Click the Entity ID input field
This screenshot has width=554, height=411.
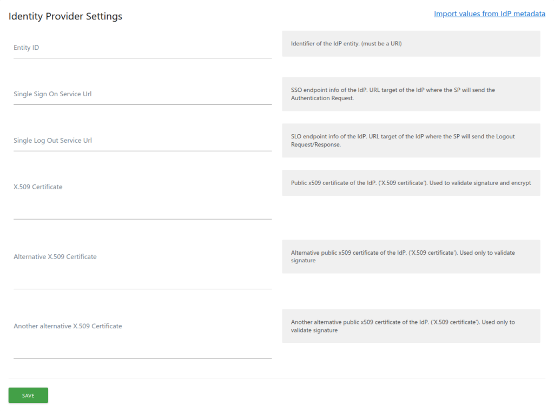142,48
